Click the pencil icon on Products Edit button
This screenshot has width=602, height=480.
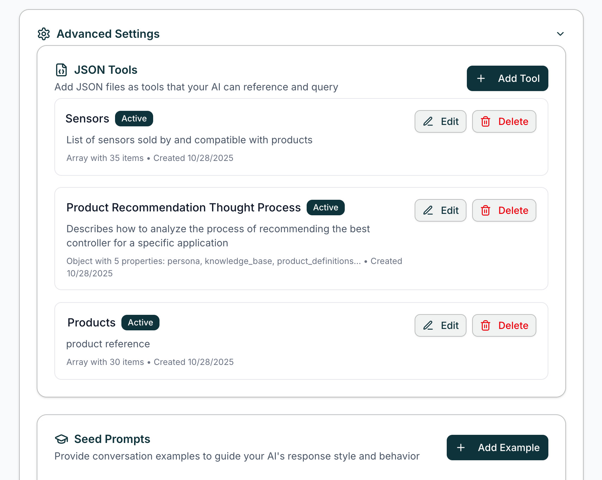[428, 325]
